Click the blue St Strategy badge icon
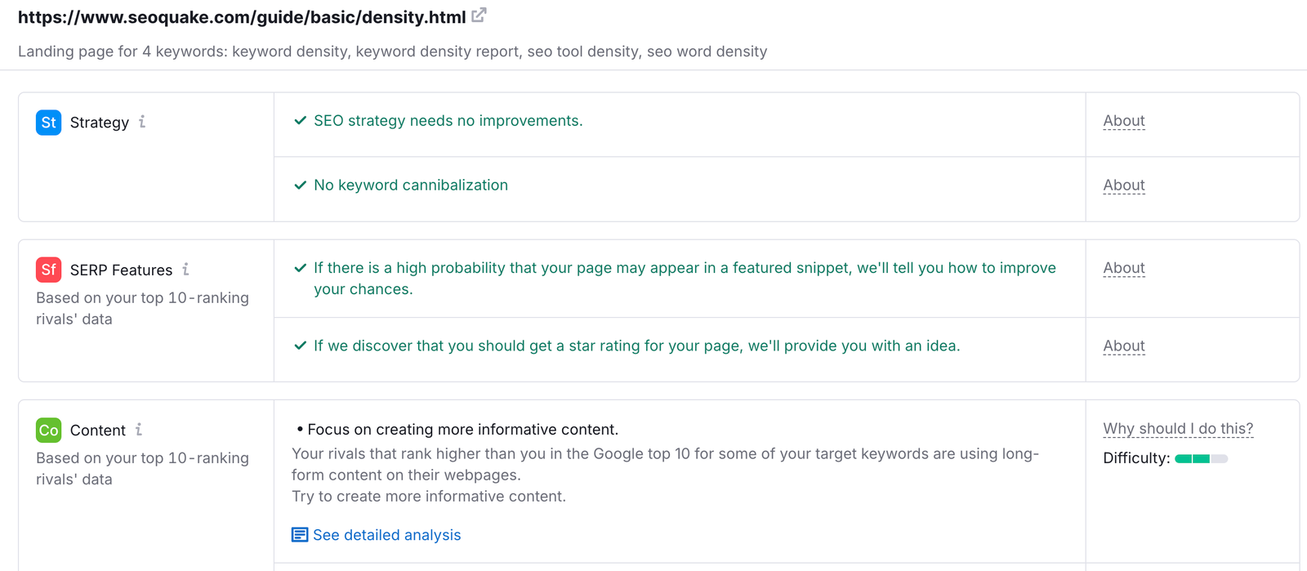Screen dimensions: 1307x571 point(48,122)
